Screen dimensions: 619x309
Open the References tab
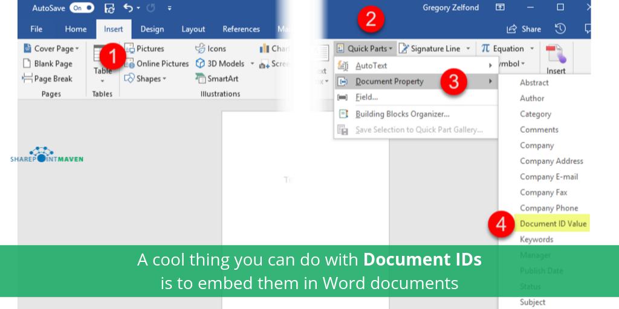point(241,29)
